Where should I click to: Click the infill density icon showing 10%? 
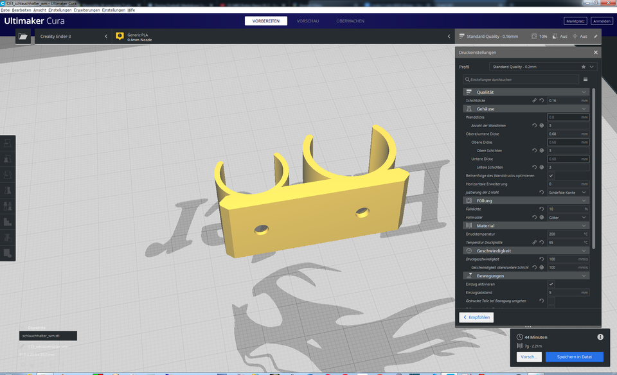pos(534,37)
